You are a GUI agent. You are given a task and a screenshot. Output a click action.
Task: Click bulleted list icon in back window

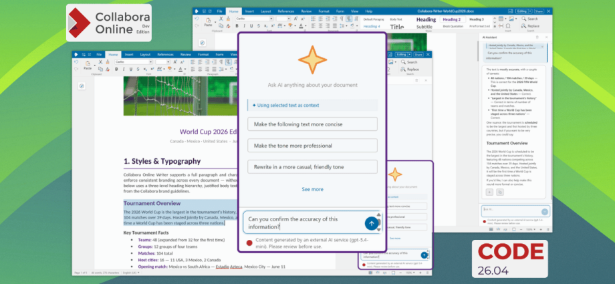(314, 19)
